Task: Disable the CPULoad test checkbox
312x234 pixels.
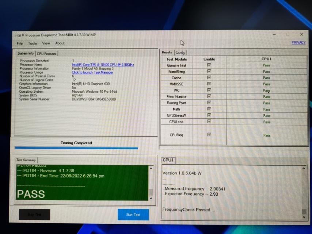Action: pyautogui.click(x=209, y=121)
